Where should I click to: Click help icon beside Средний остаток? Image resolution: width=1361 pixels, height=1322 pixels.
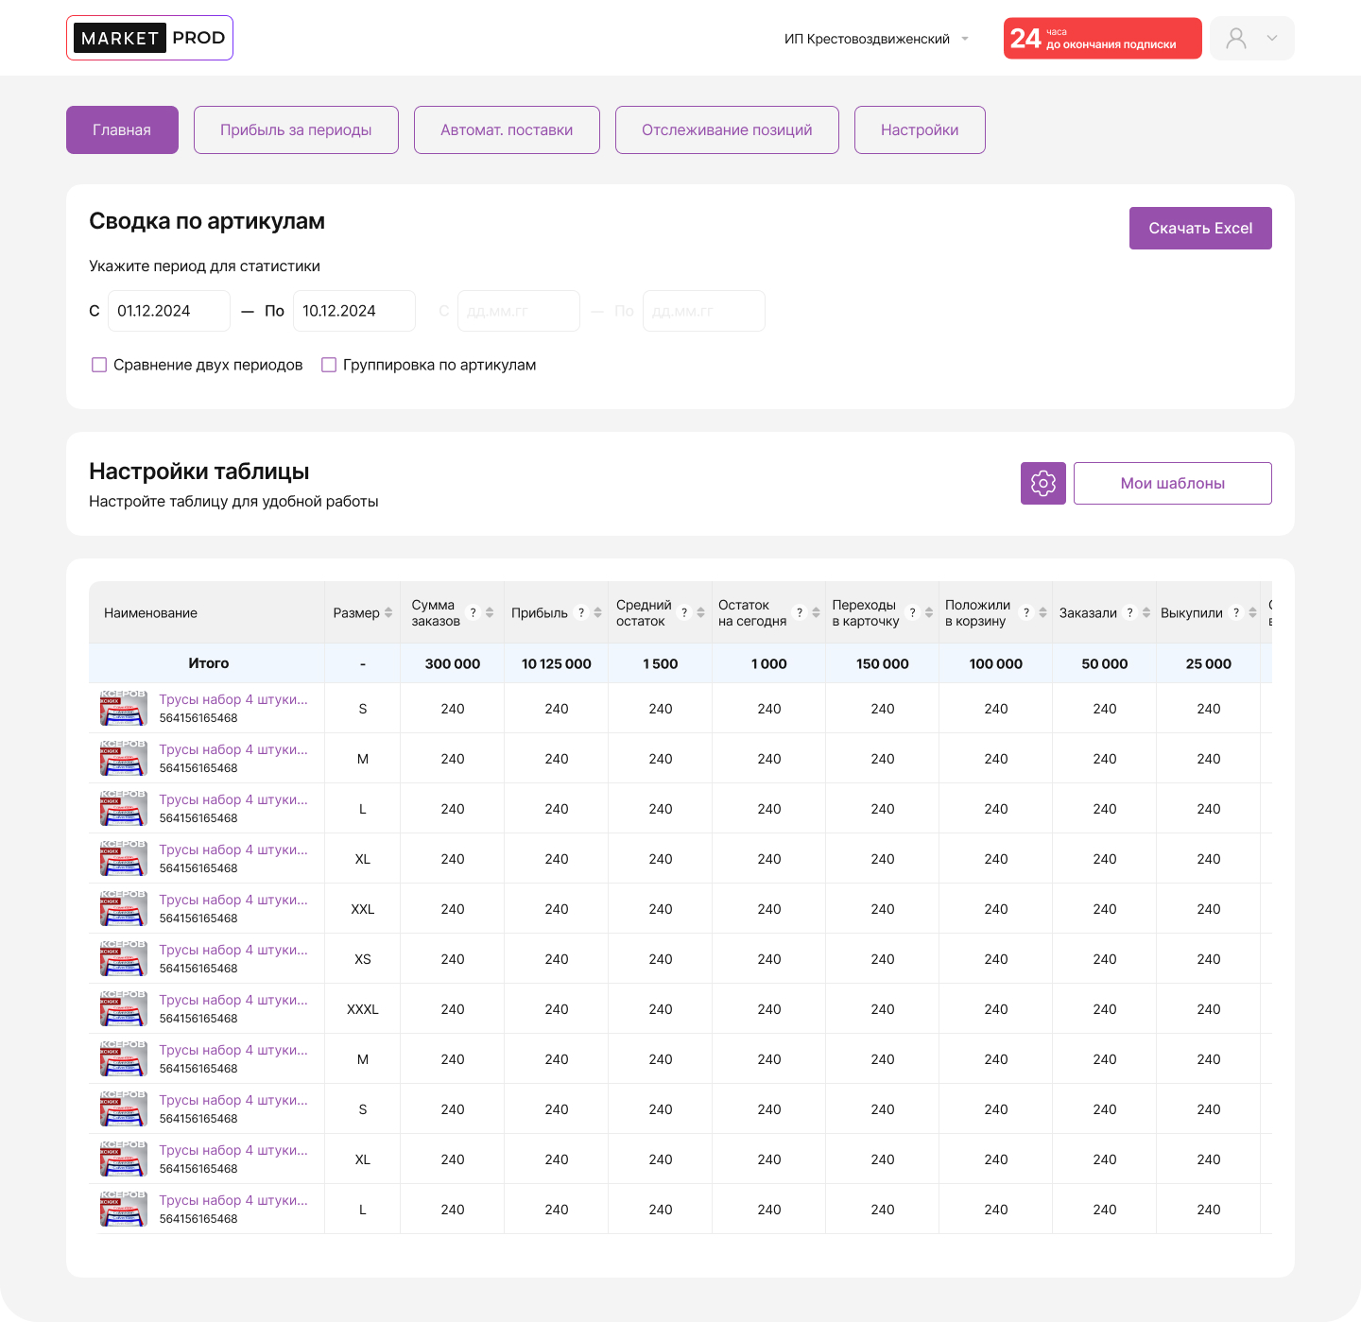pyautogui.click(x=684, y=612)
